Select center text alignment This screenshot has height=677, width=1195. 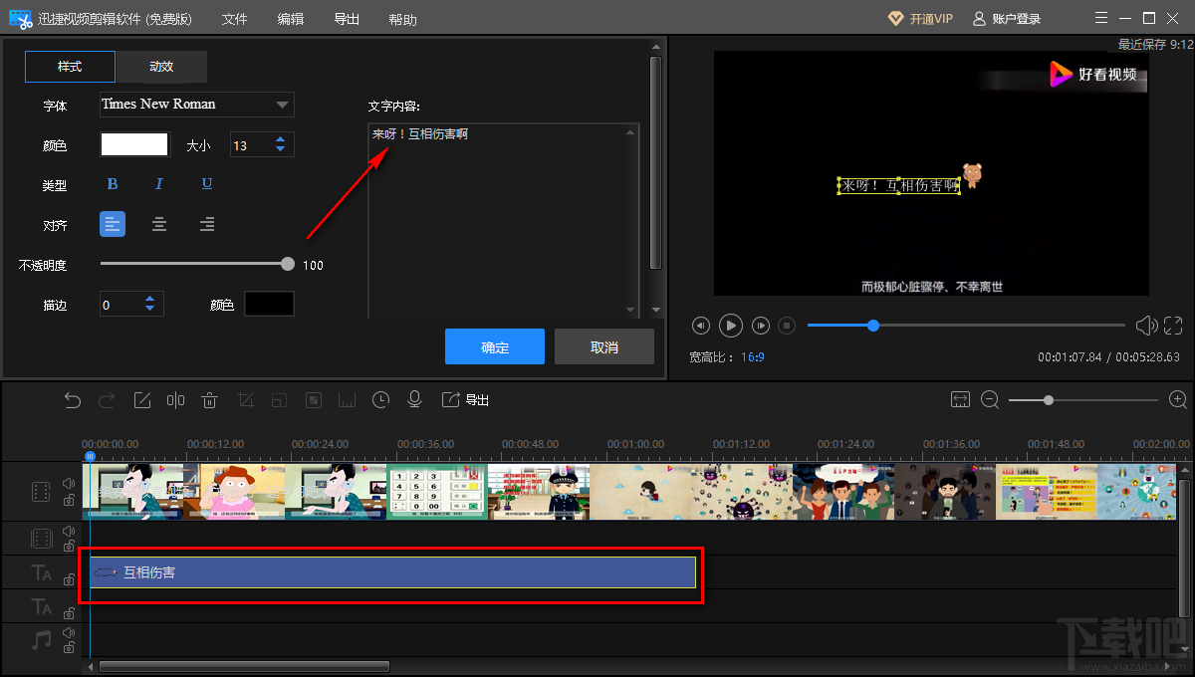tap(159, 225)
